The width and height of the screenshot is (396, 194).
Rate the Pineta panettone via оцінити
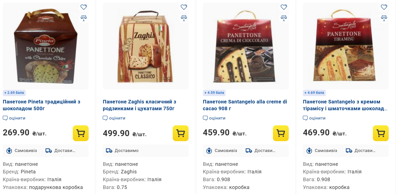[14, 118]
